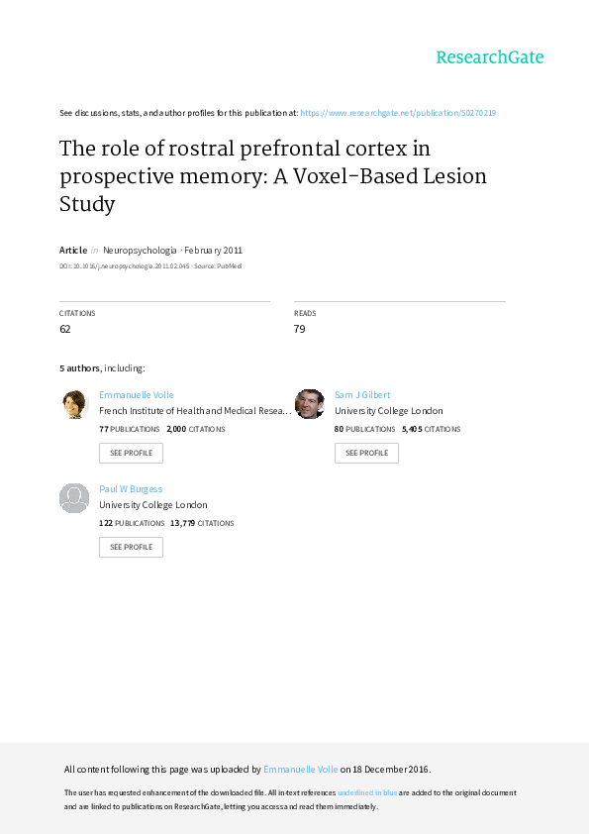Open Emmanuelle Volle author name link
589x834 pixels.
coord(136,394)
